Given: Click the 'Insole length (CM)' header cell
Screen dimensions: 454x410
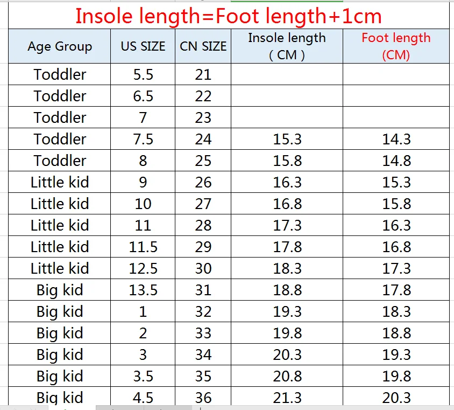Looking at the screenshot, I should pyautogui.click(x=287, y=46).
